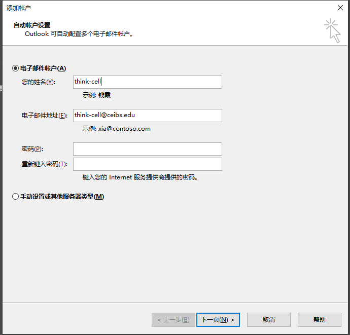350x335 pixels.
Task: Click the 电子邮件地址(E): label
Action: 45,116
